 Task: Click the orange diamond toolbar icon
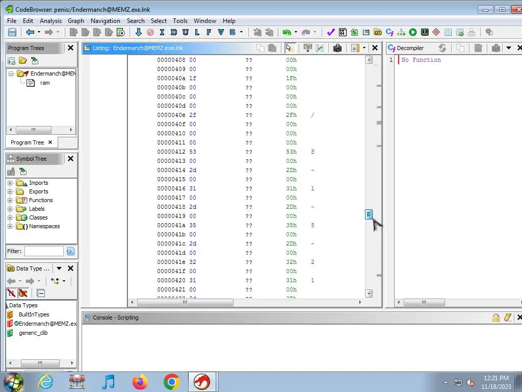pyautogui.click(x=436, y=32)
